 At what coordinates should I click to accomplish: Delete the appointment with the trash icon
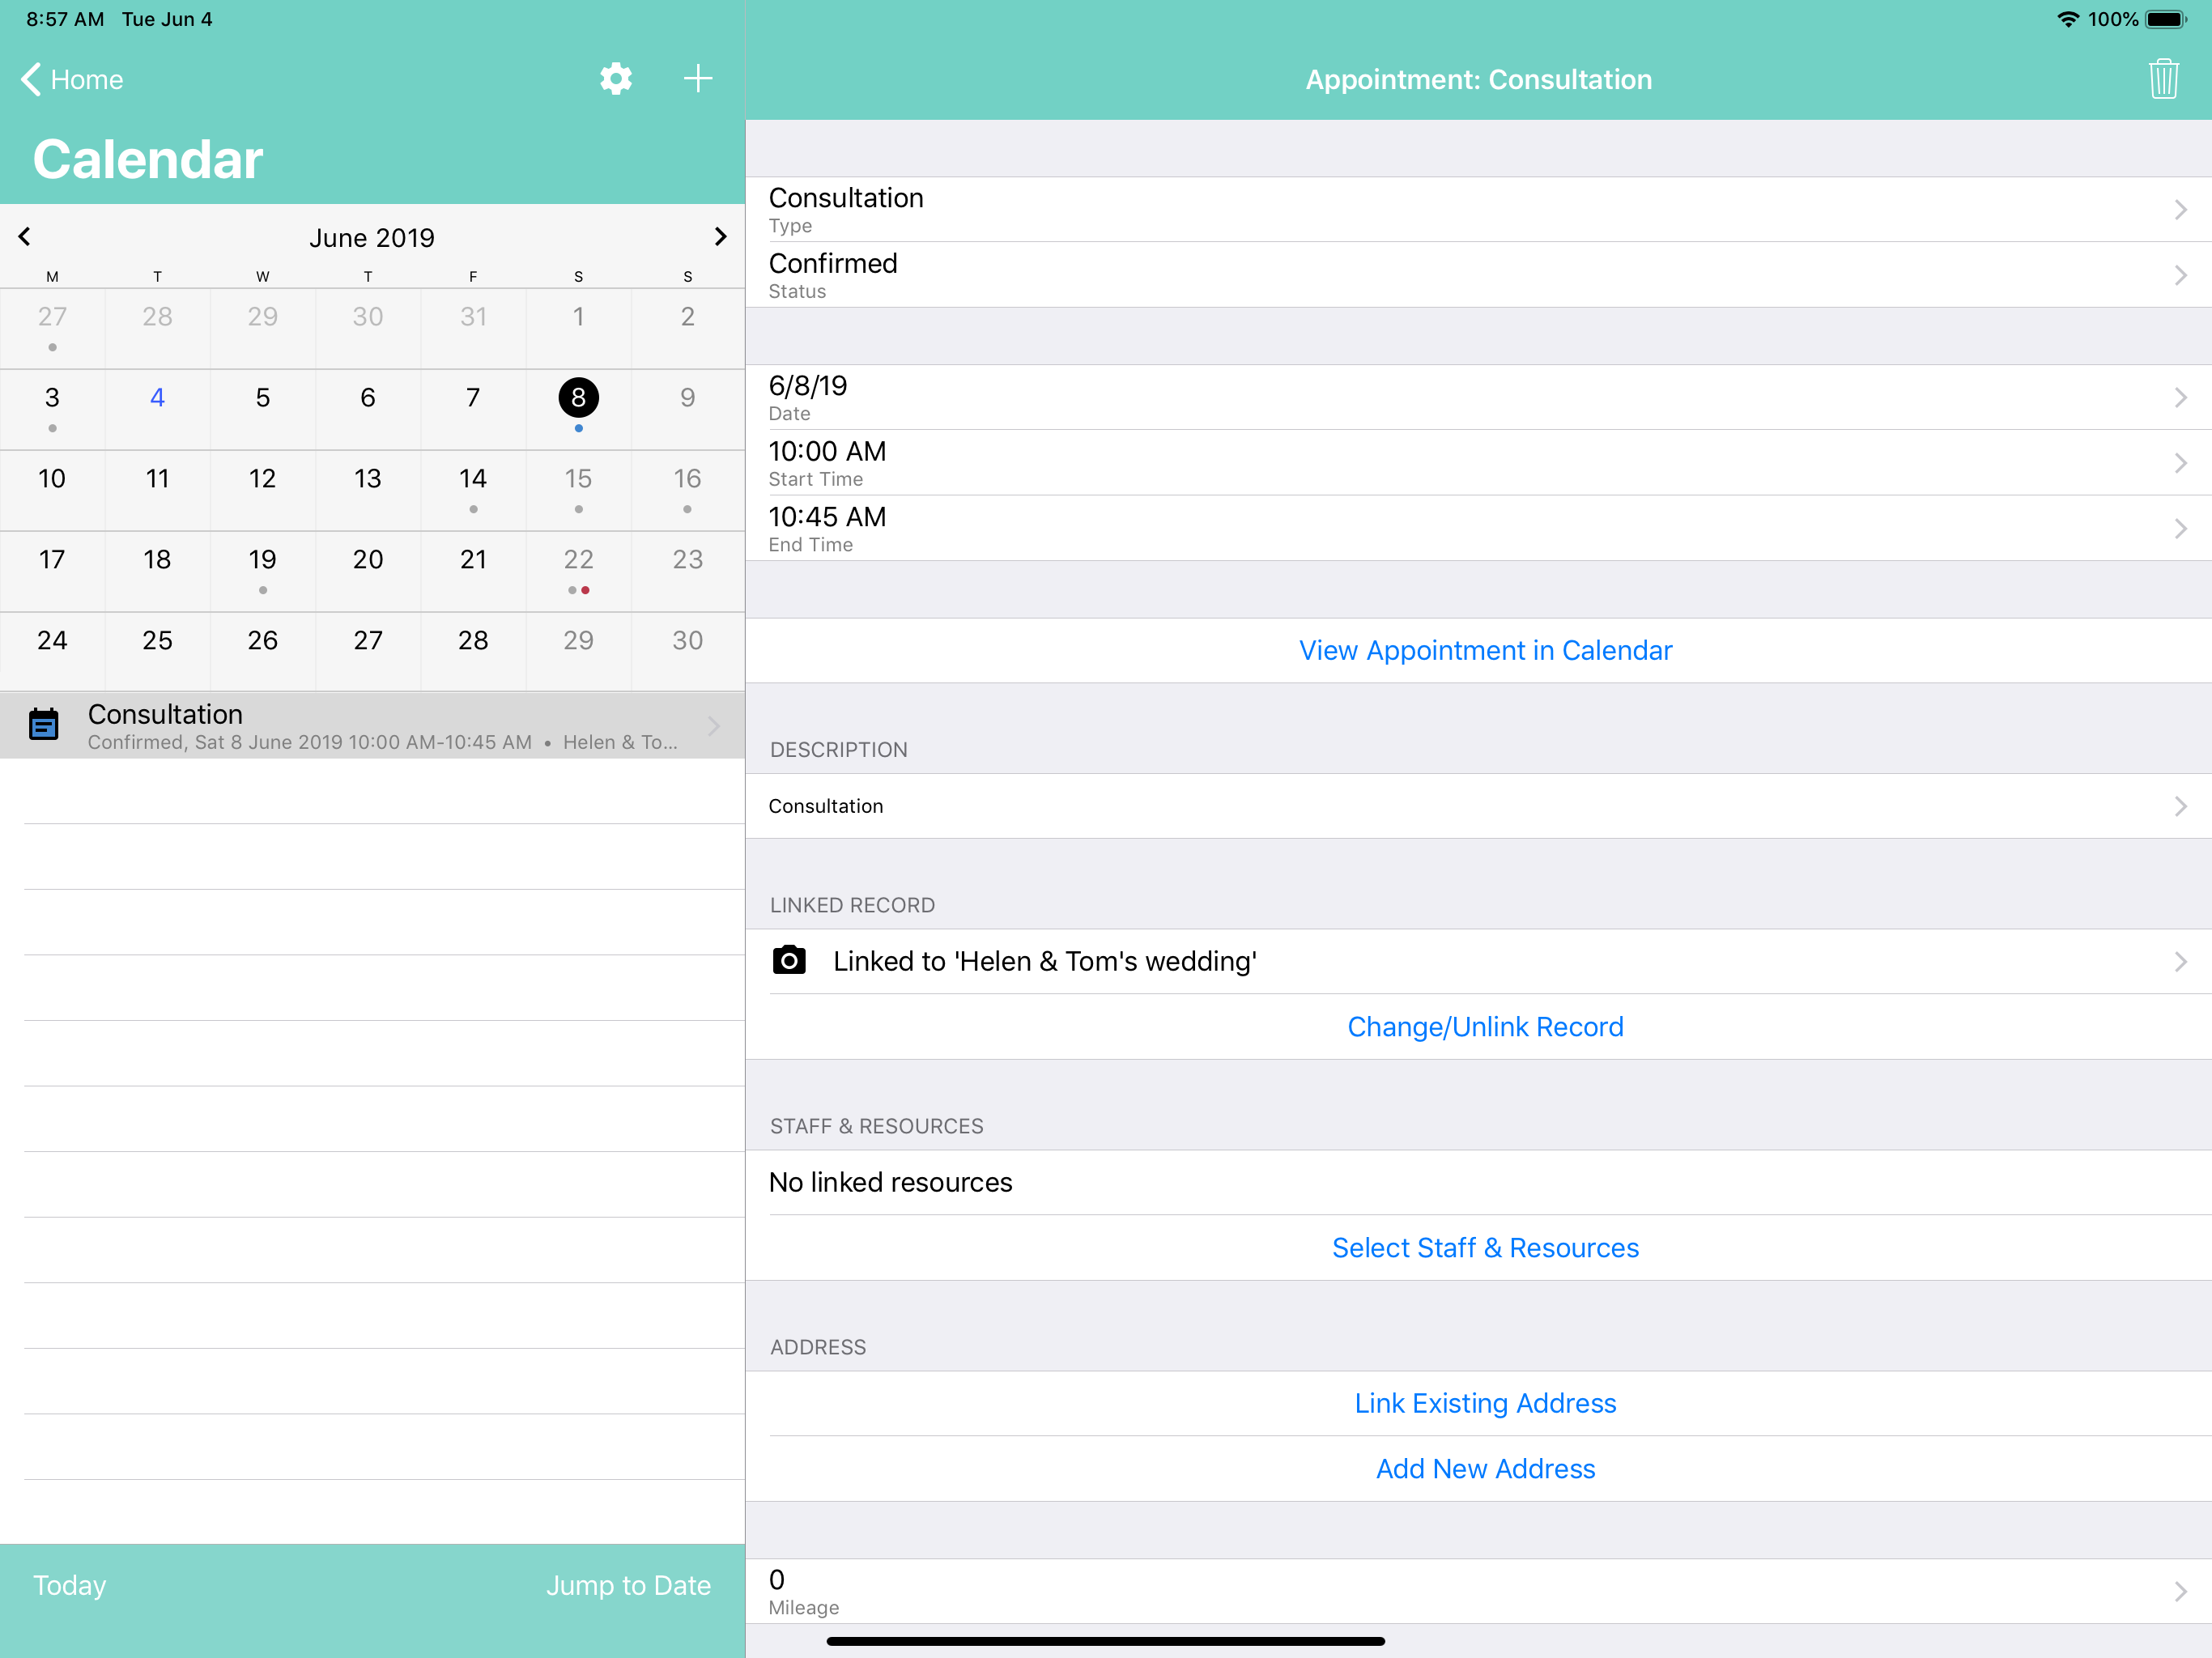(x=2163, y=79)
